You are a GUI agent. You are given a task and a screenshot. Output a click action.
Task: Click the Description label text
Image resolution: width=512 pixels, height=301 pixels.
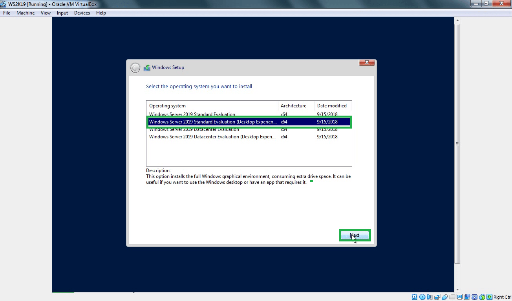coord(158,170)
